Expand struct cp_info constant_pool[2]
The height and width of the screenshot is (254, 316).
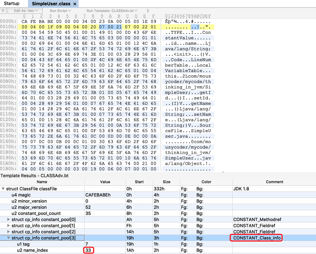pyautogui.click(x=8, y=231)
